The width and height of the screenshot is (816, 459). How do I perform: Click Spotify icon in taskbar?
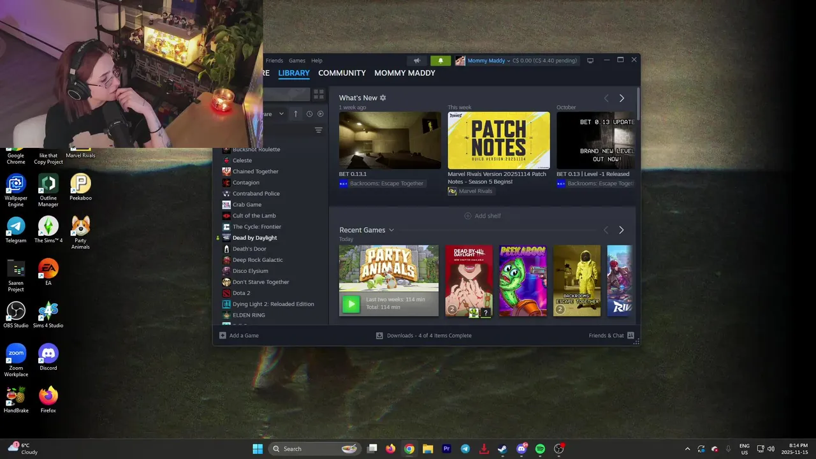click(540, 449)
